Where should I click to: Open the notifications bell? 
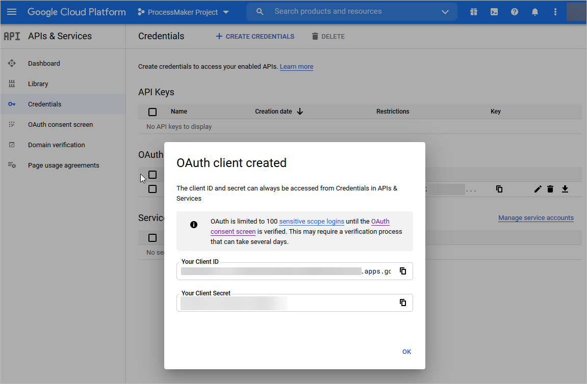[535, 12]
